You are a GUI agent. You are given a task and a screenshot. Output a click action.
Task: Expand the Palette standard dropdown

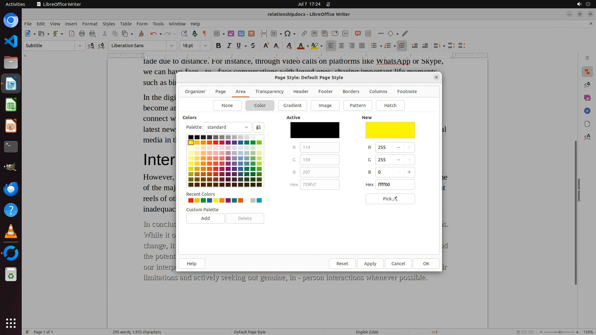pos(228,127)
